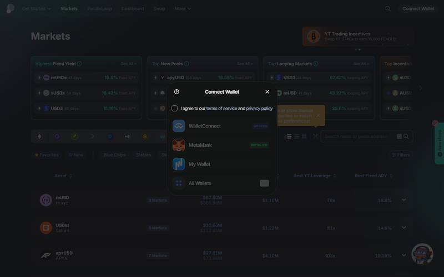
Task: Close the feedback tab red badge
Action: tap(435, 123)
